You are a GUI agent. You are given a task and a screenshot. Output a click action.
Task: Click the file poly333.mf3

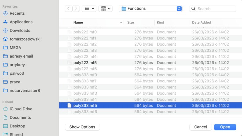[151, 93]
